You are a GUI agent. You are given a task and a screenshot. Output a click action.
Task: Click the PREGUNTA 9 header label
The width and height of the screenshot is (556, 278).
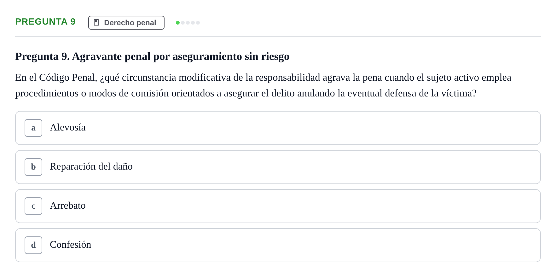click(45, 21)
